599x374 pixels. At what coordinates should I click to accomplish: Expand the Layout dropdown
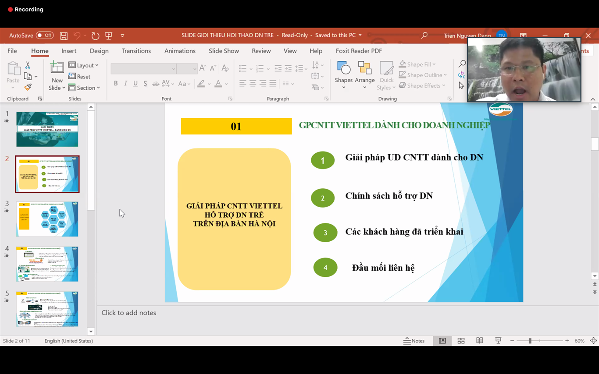coord(84,65)
